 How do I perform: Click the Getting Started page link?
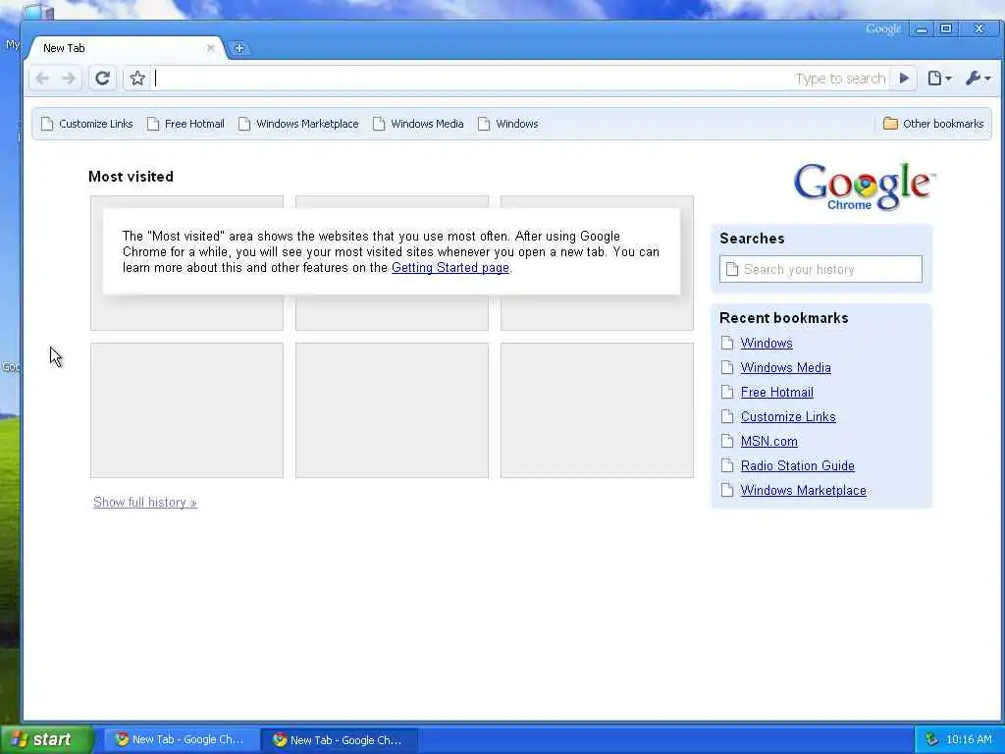click(x=450, y=267)
